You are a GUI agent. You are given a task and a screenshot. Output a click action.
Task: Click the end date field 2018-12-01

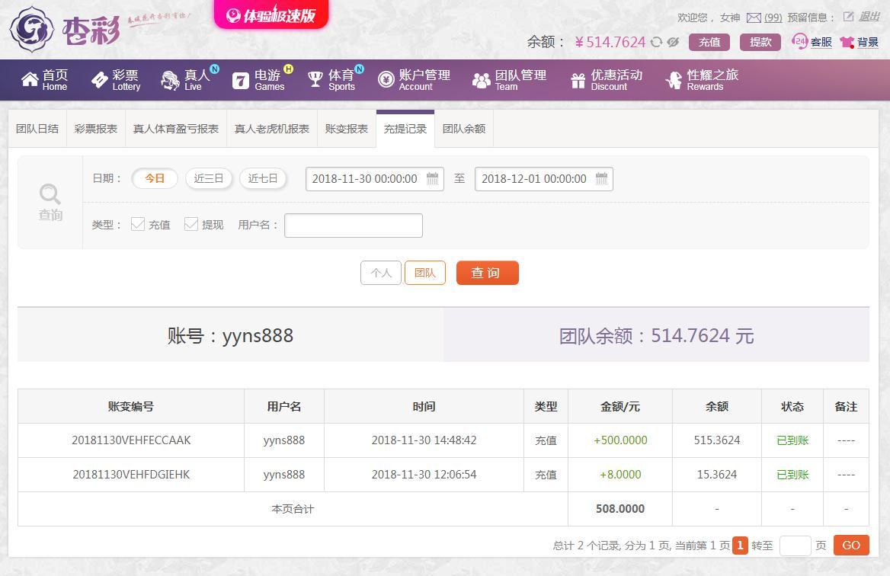544,179
